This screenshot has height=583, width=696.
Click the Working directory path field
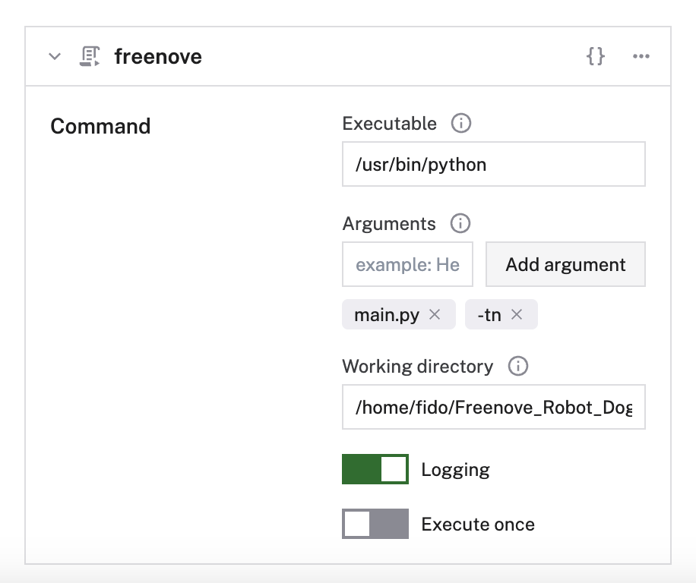(493, 407)
